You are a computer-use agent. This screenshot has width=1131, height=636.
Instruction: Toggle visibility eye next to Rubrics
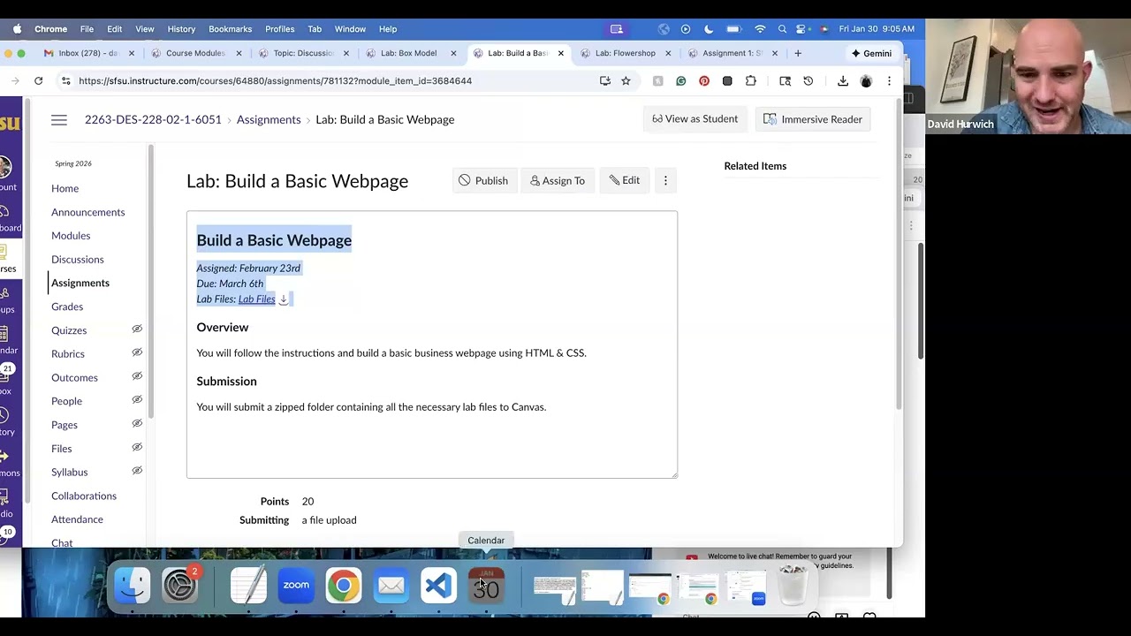coord(137,352)
